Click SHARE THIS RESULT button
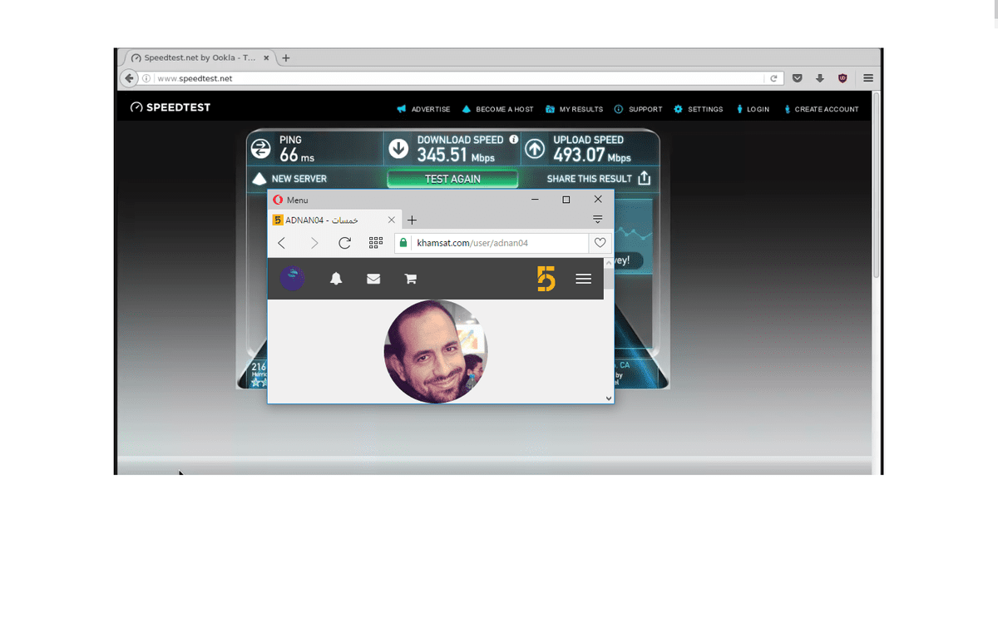Screen dimensions: 998x624 599,179
